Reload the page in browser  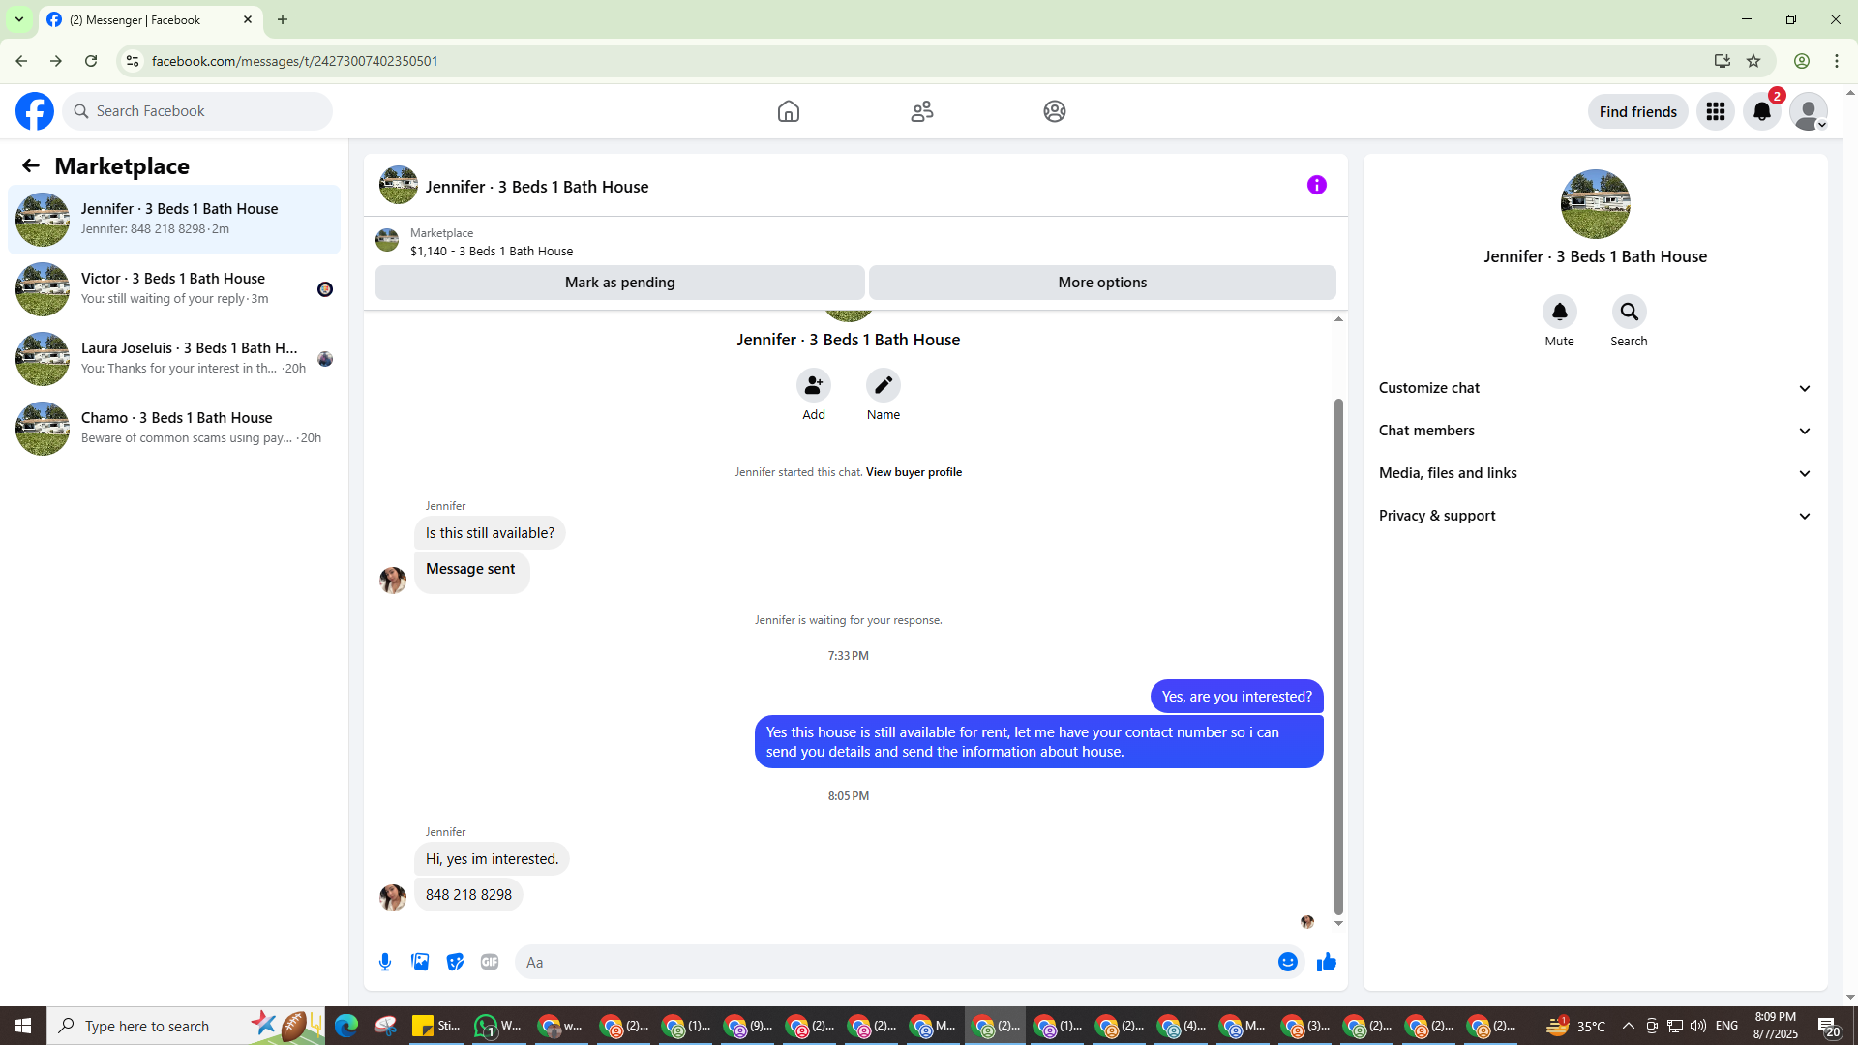pos(91,61)
